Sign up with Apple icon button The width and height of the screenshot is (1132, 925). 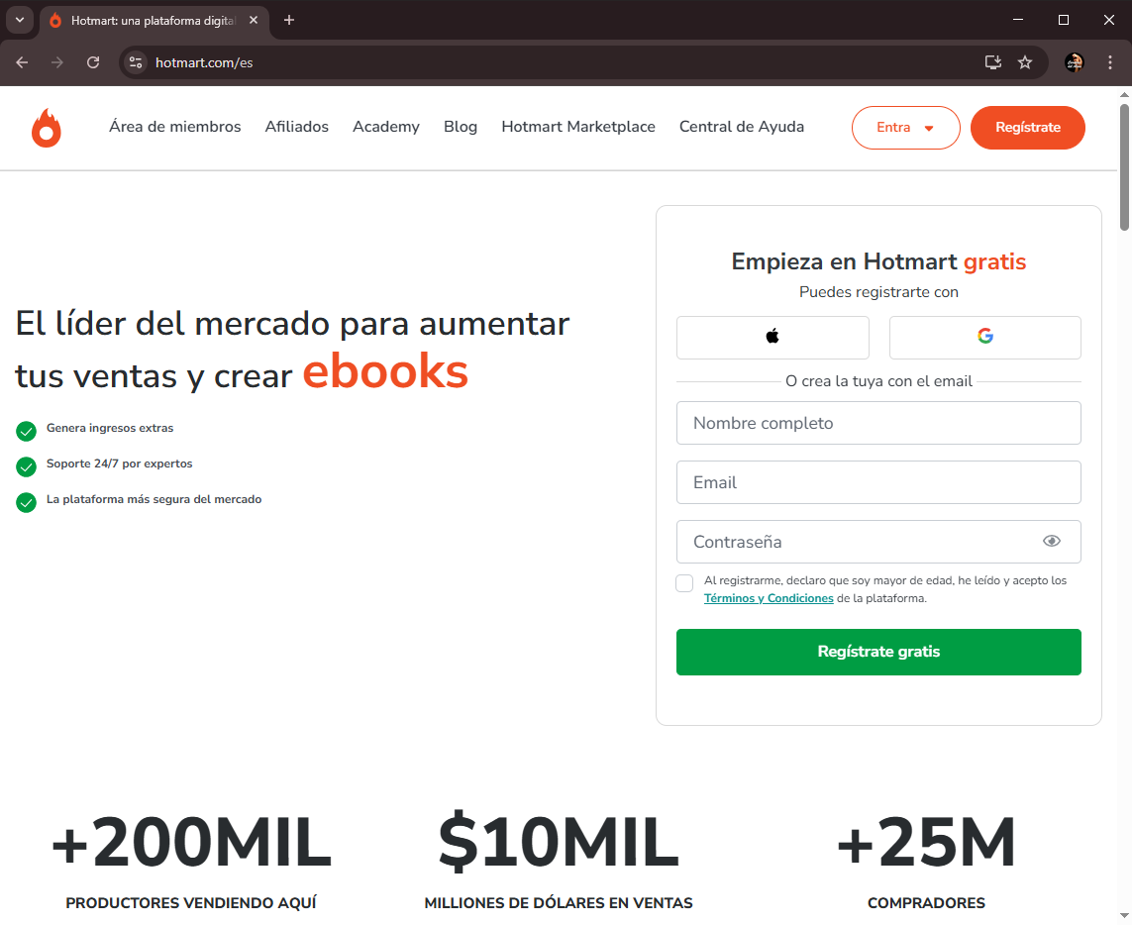tap(772, 337)
